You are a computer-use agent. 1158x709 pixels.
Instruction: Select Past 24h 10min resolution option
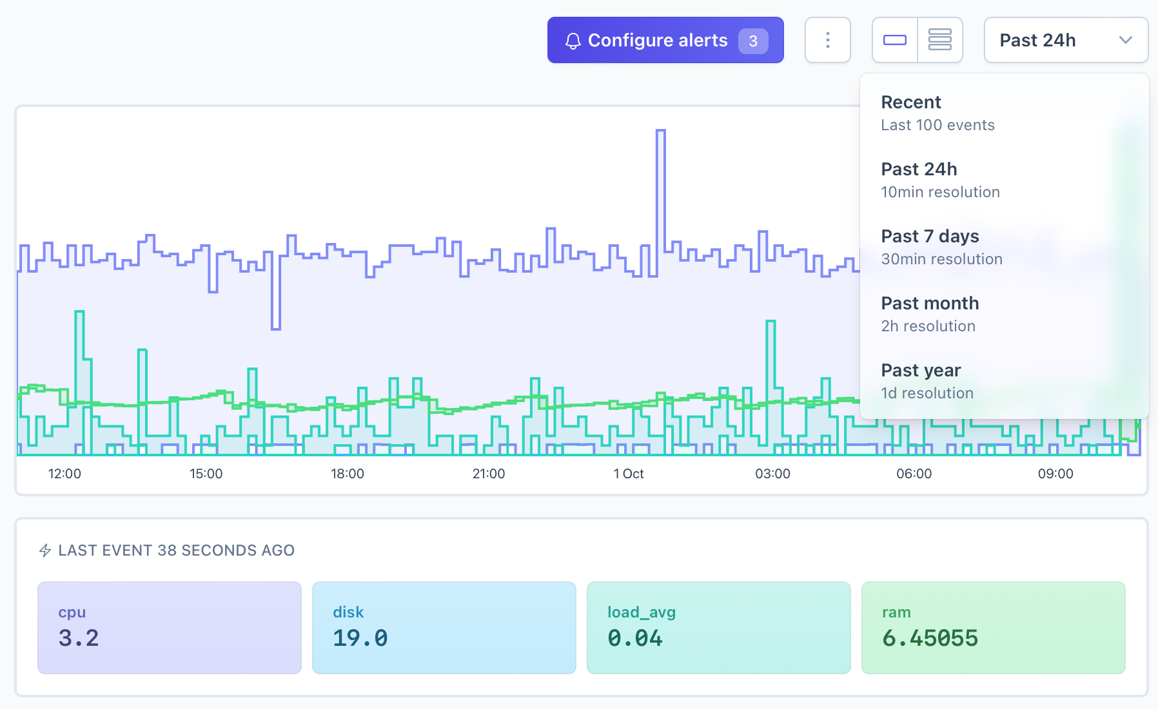[x=1005, y=180]
